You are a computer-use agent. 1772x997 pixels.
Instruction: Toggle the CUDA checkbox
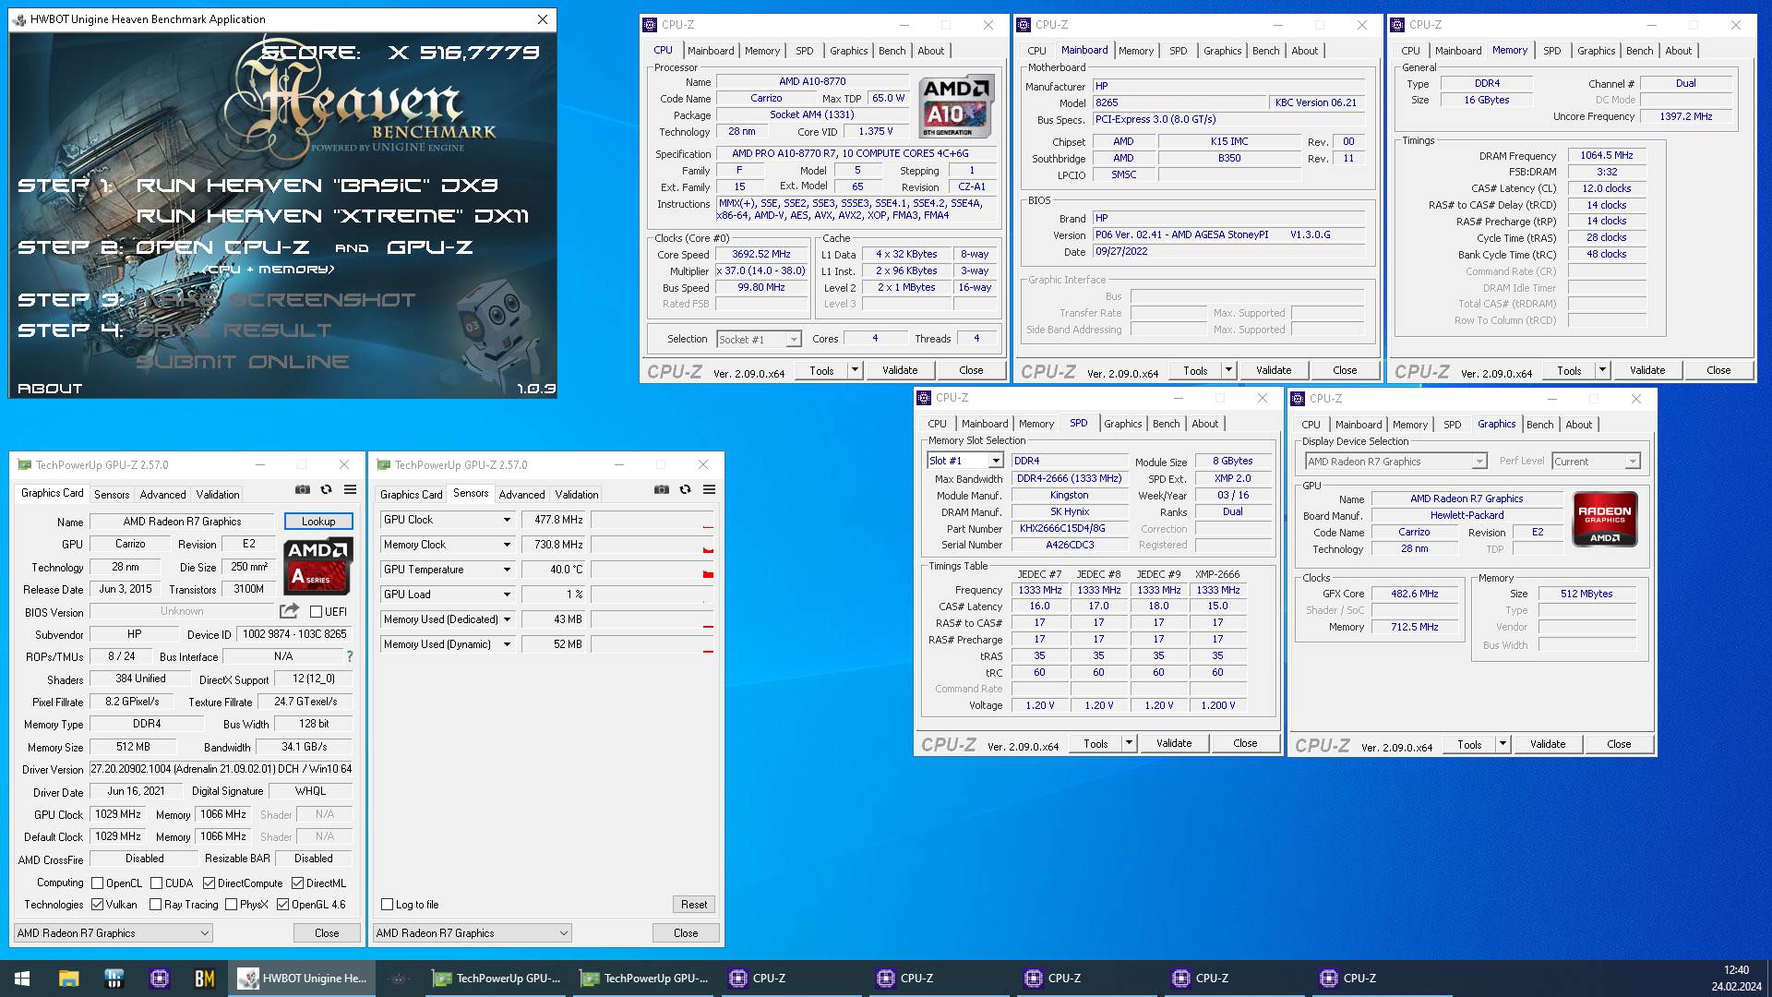pyautogui.click(x=156, y=883)
